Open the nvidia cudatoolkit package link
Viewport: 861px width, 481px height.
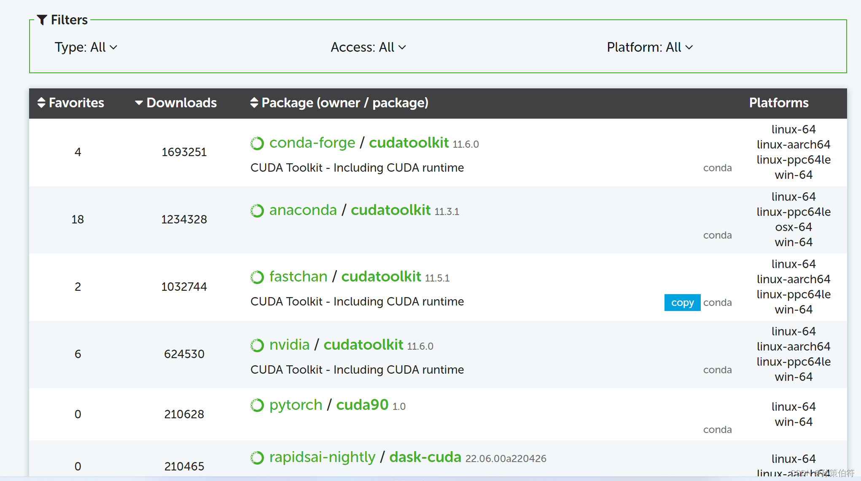click(363, 345)
